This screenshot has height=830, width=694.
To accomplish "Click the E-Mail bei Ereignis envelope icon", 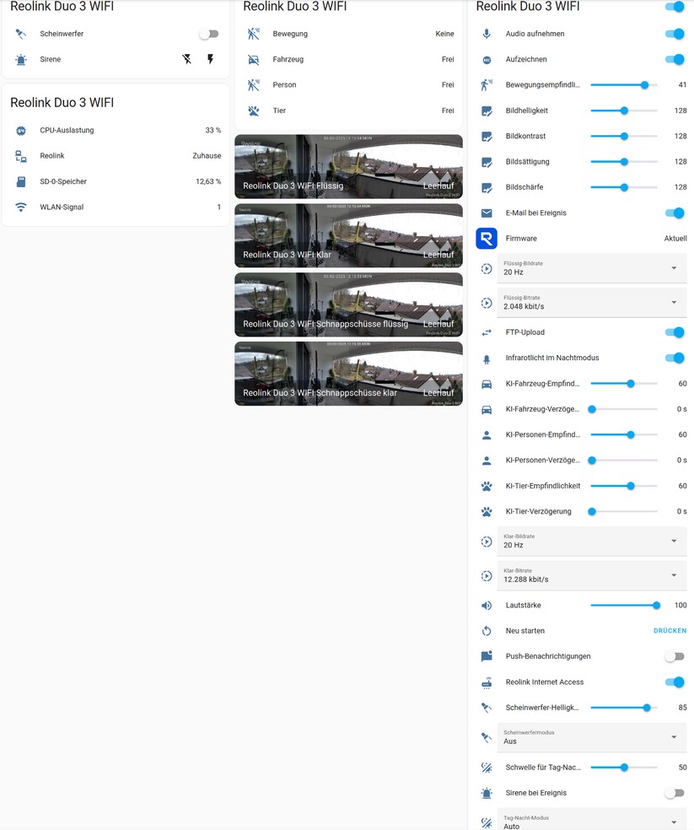I will 486,213.
